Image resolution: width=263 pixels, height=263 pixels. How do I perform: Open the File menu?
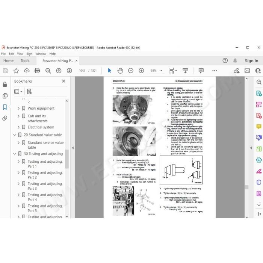pos(3,54)
